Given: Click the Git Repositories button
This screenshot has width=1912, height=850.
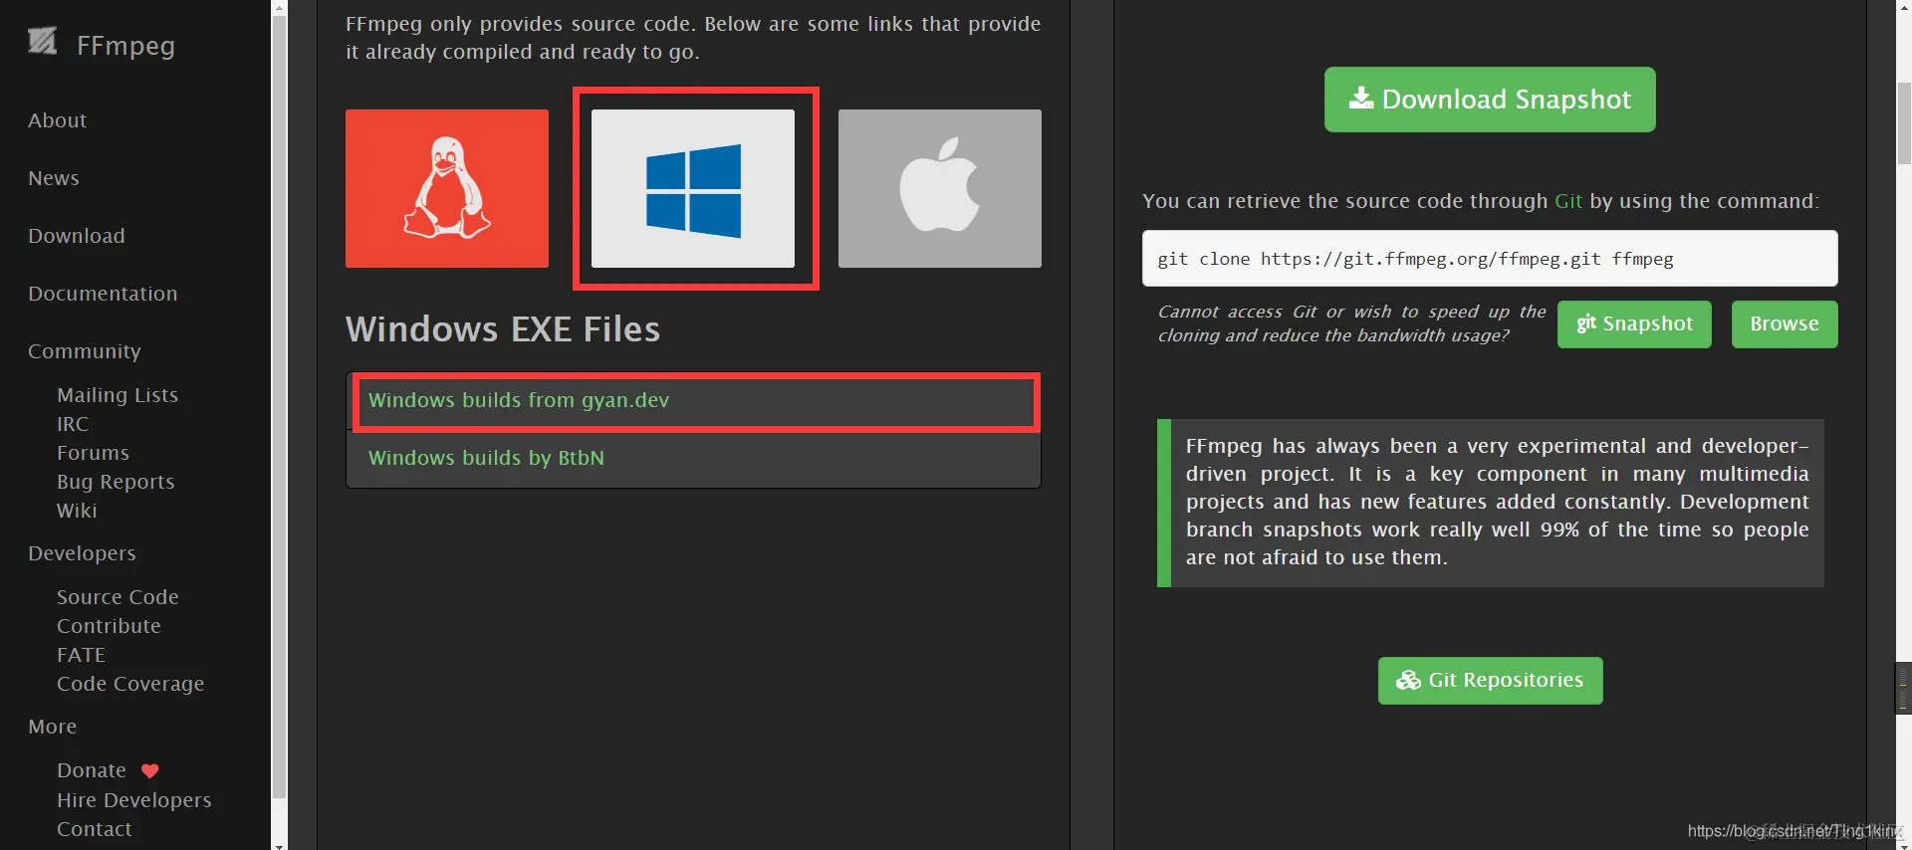Looking at the screenshot, I should [1490, 681].
